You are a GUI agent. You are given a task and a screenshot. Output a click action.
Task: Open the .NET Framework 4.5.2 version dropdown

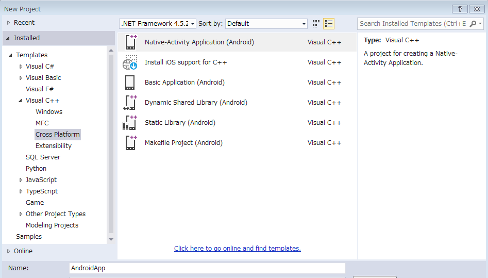158,24
